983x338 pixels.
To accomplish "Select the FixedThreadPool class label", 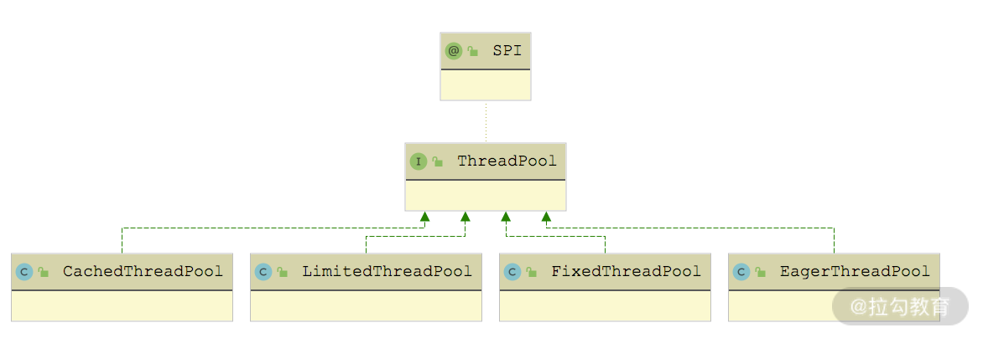I will click(626, 272).
